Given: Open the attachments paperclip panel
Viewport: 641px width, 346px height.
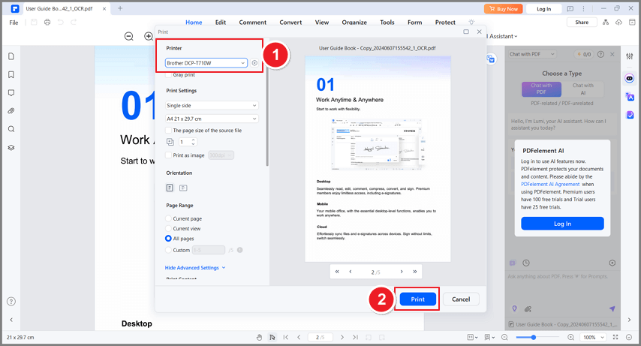Looking at the screenshot, I should [11, 111].
